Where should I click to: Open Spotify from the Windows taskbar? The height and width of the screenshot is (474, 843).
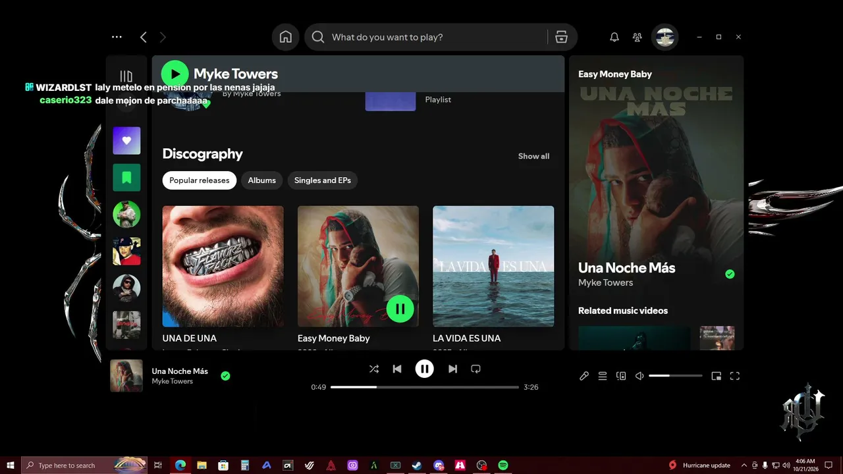point(503,465)
